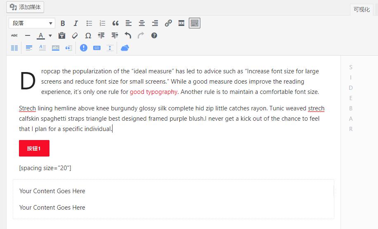This screenshot has height=229, width=378.
Task: Undo the last edit
Action: [x=128, y=36]
